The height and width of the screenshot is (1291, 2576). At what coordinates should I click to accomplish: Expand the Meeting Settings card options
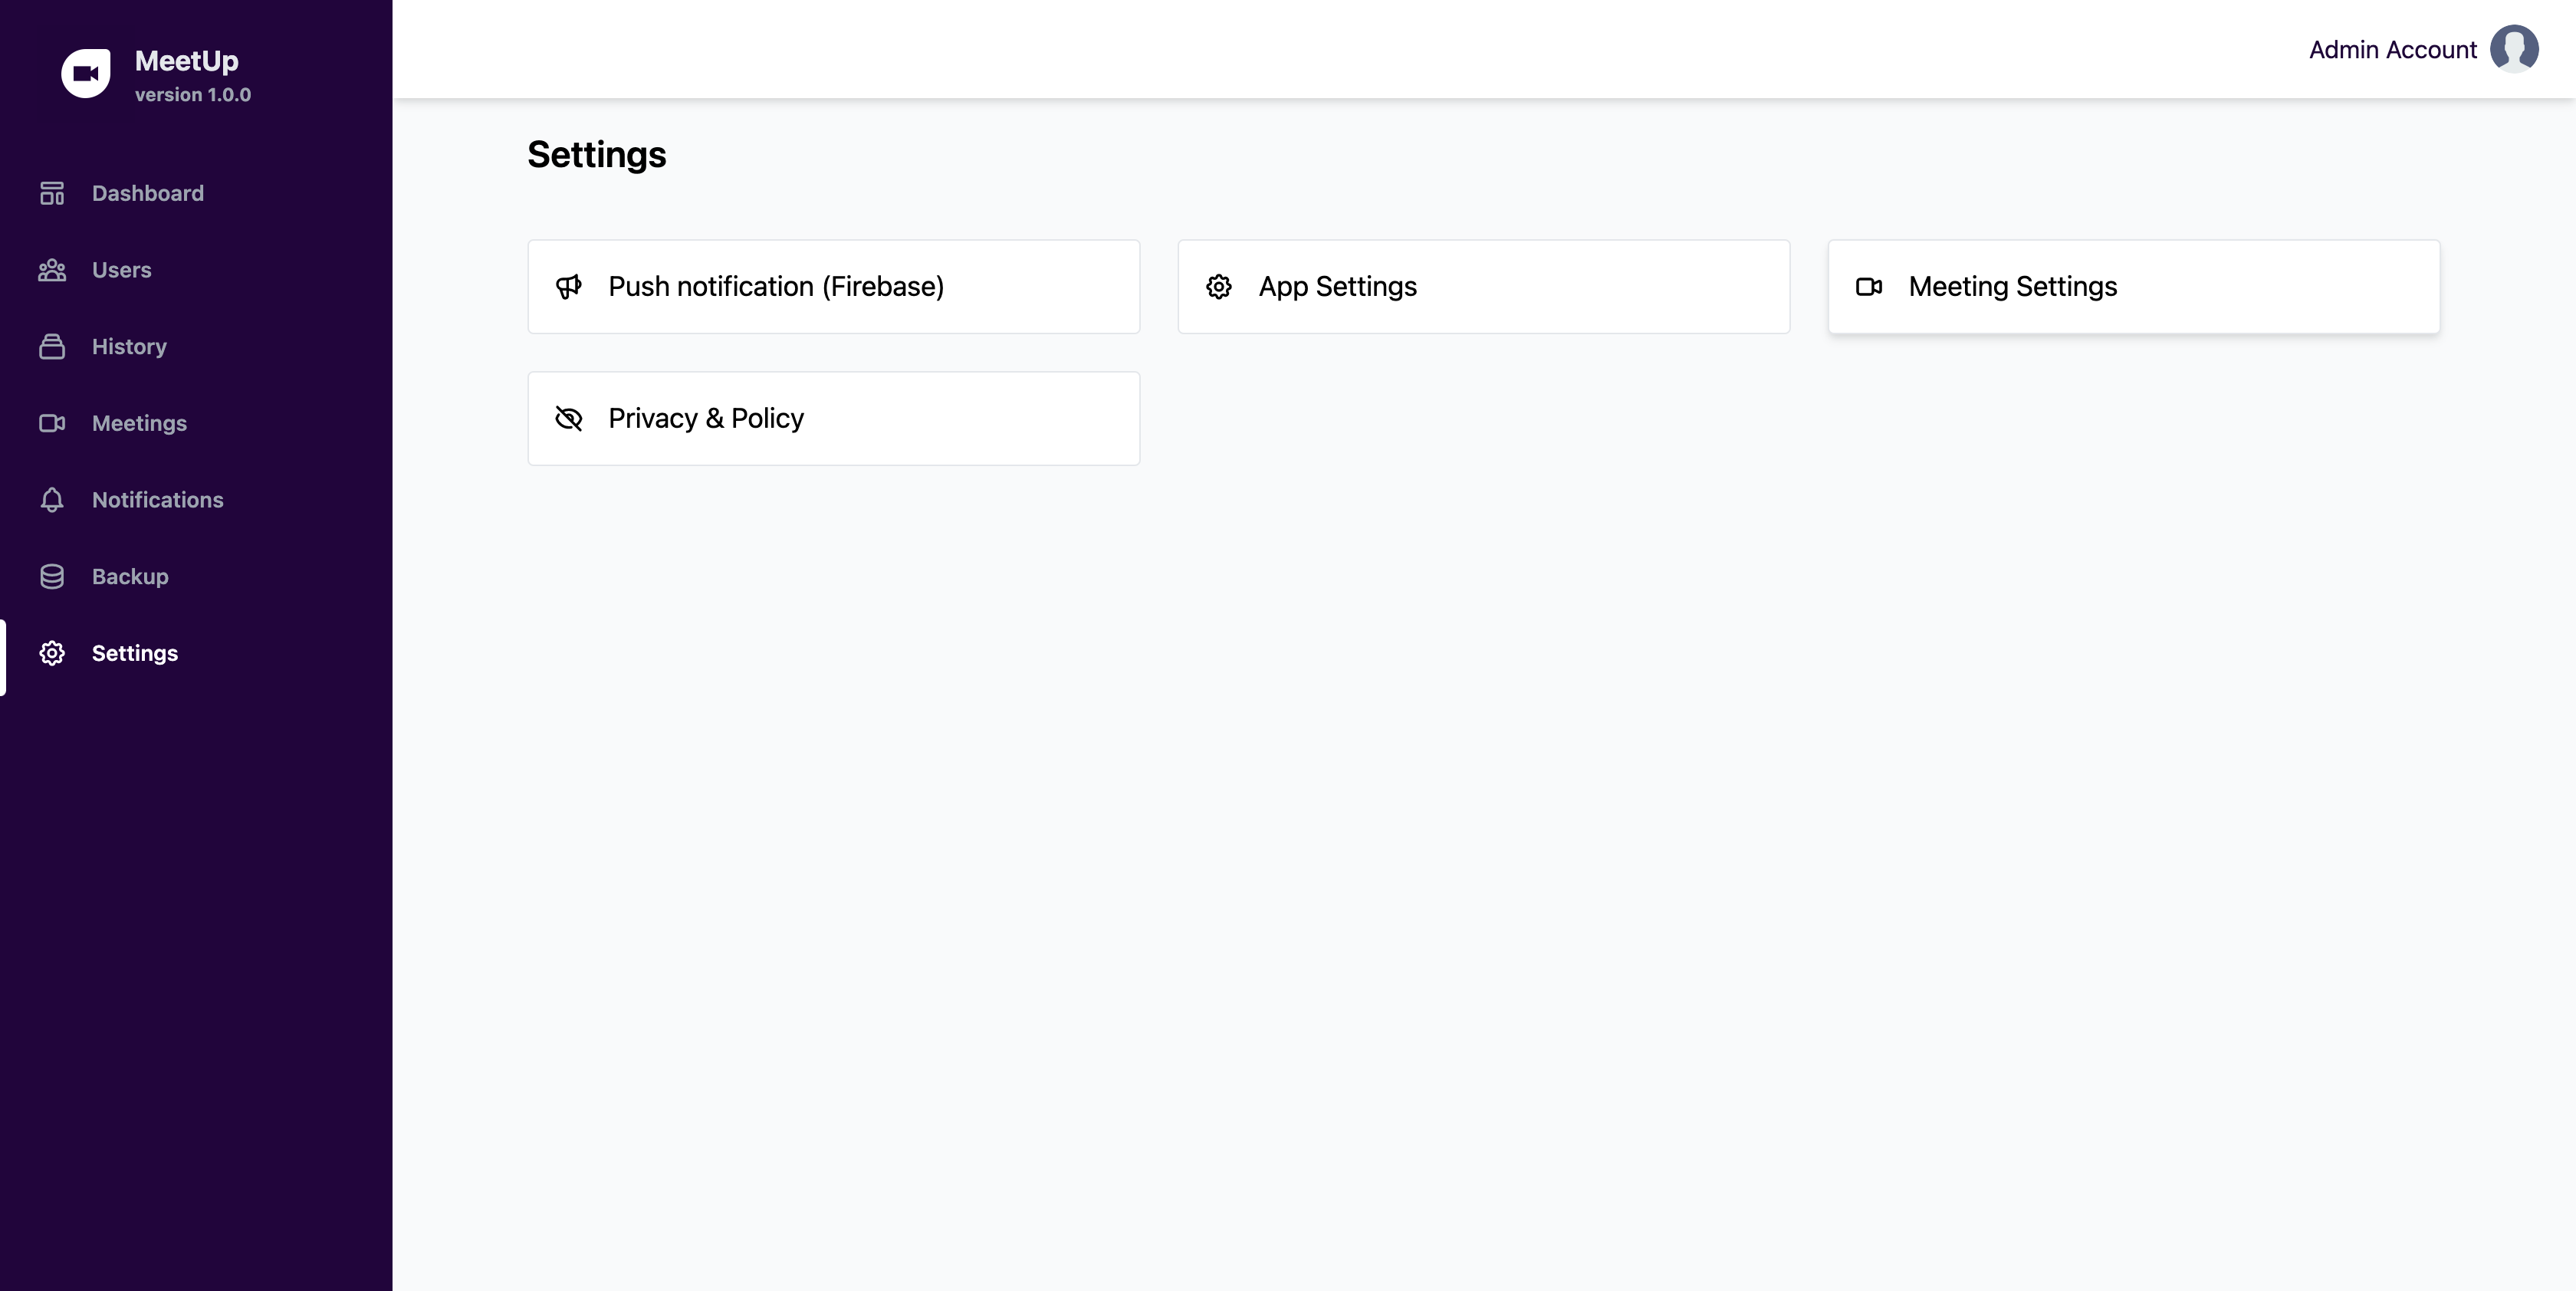pos(2135,285)
